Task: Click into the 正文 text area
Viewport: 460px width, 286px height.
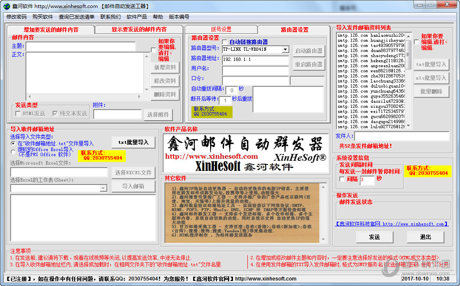Action: coord(85,73)
